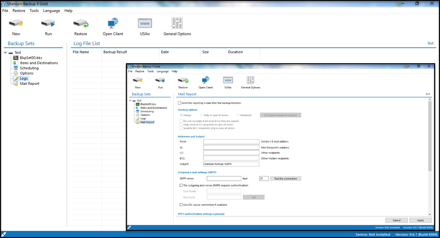Viewport: 440px width, 238px height.
Task: Click the Apply button
Action: [420, 220]
